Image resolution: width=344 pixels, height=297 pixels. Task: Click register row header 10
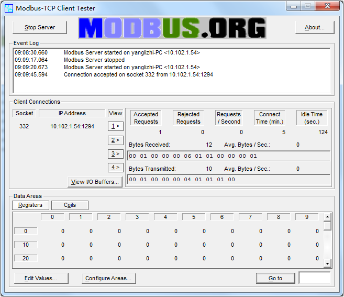click(x=26, y=245)
